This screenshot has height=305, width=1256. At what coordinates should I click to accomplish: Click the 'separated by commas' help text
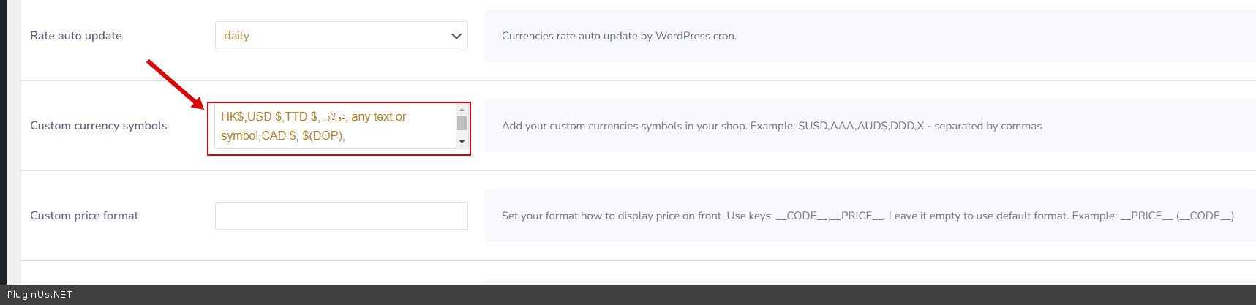988,126
